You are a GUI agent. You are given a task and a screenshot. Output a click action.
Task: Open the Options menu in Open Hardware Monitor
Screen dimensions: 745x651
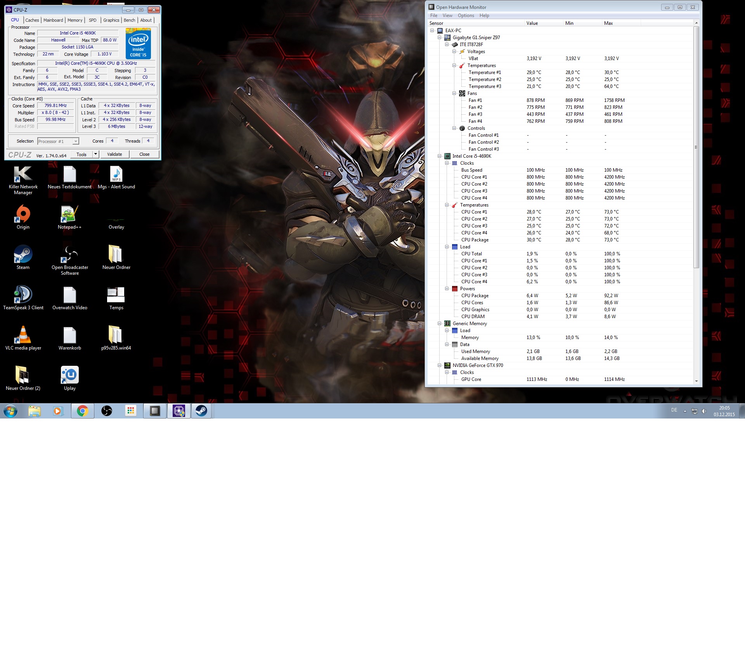tap(466, 15)
